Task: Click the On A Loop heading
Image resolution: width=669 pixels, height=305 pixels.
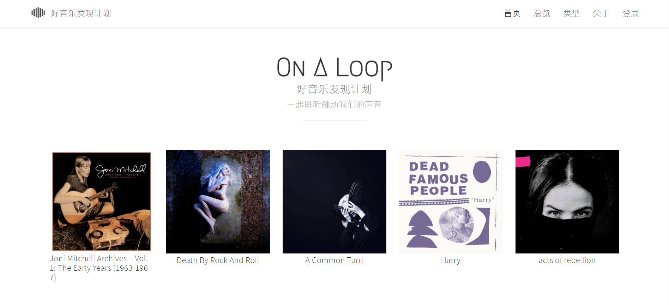Action: pyautogui.click(x=334, y=68)
